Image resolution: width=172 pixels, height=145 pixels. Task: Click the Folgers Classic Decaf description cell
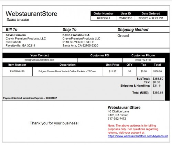click(67, 71)
